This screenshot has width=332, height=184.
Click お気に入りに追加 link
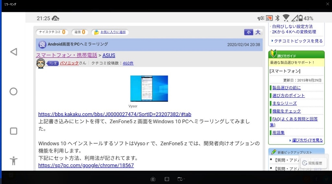(x=113, y=32)
